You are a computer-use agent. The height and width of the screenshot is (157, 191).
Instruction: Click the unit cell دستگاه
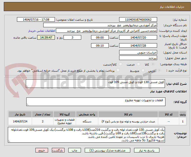point(87,121)
